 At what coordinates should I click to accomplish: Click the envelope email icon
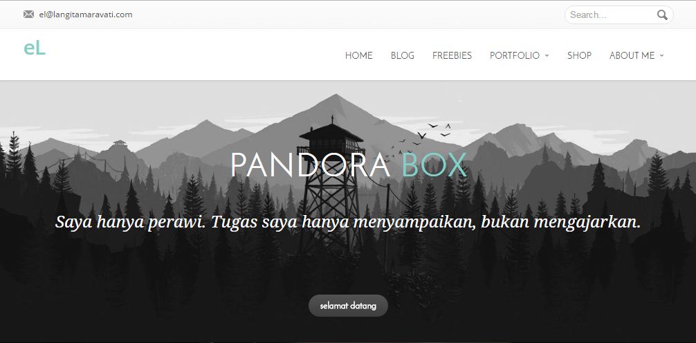pyautogui.click(x=28, y=15)
